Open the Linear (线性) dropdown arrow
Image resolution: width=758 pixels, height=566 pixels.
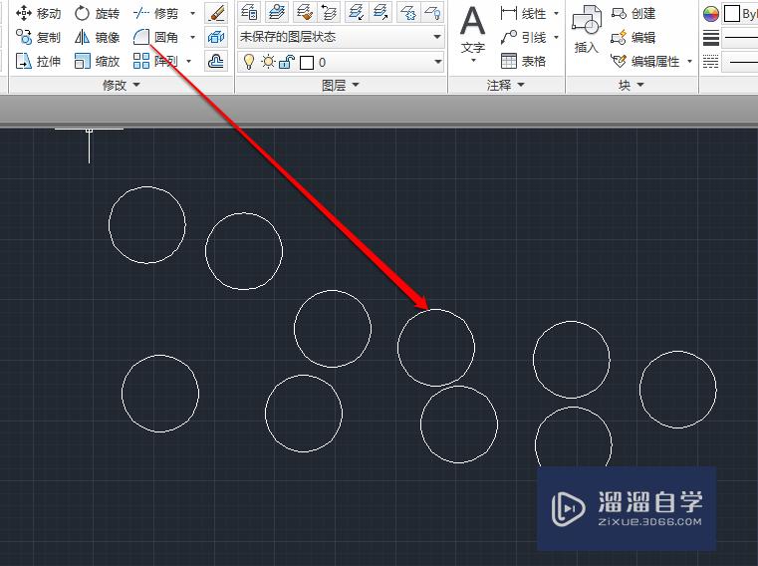[556, 14]
